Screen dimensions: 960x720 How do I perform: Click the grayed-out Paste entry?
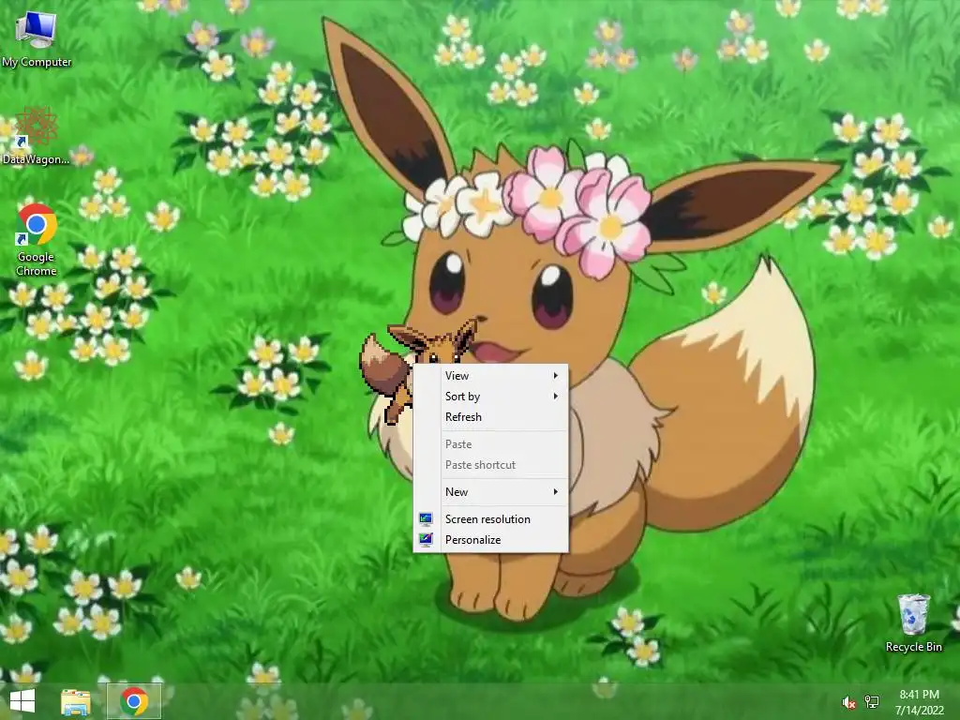(x=491, y=444)
